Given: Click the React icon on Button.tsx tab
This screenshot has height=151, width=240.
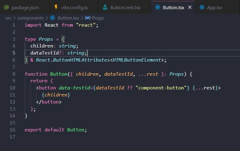Looking at the screenshot, I should (x=158, y=7).
